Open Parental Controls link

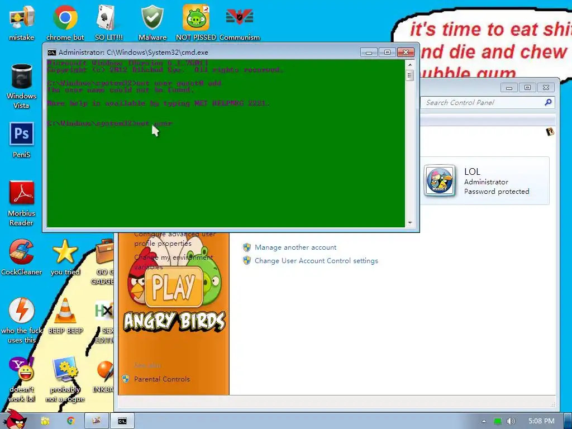click(x=162, y=379)
